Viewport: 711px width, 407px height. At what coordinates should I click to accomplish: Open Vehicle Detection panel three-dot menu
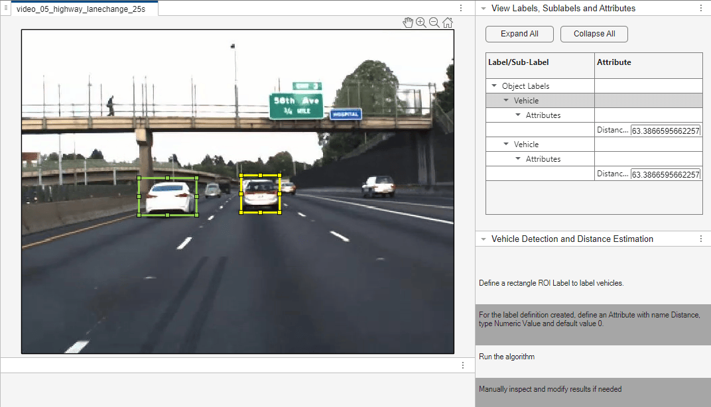click(x=701, y=239)
